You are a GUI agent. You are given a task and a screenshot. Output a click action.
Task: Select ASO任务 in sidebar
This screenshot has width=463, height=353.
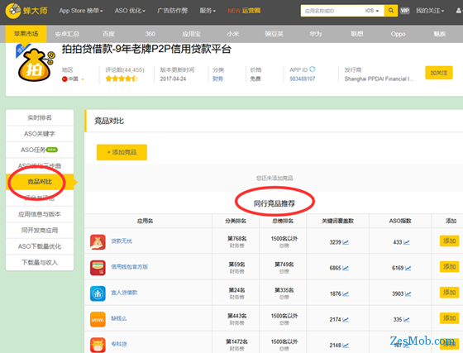[40, 150]
